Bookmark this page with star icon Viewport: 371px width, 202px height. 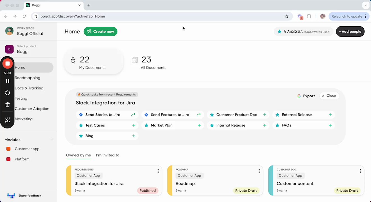coord(287,16)
